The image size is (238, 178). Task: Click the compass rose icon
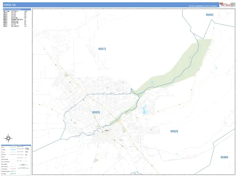point(8,138)
